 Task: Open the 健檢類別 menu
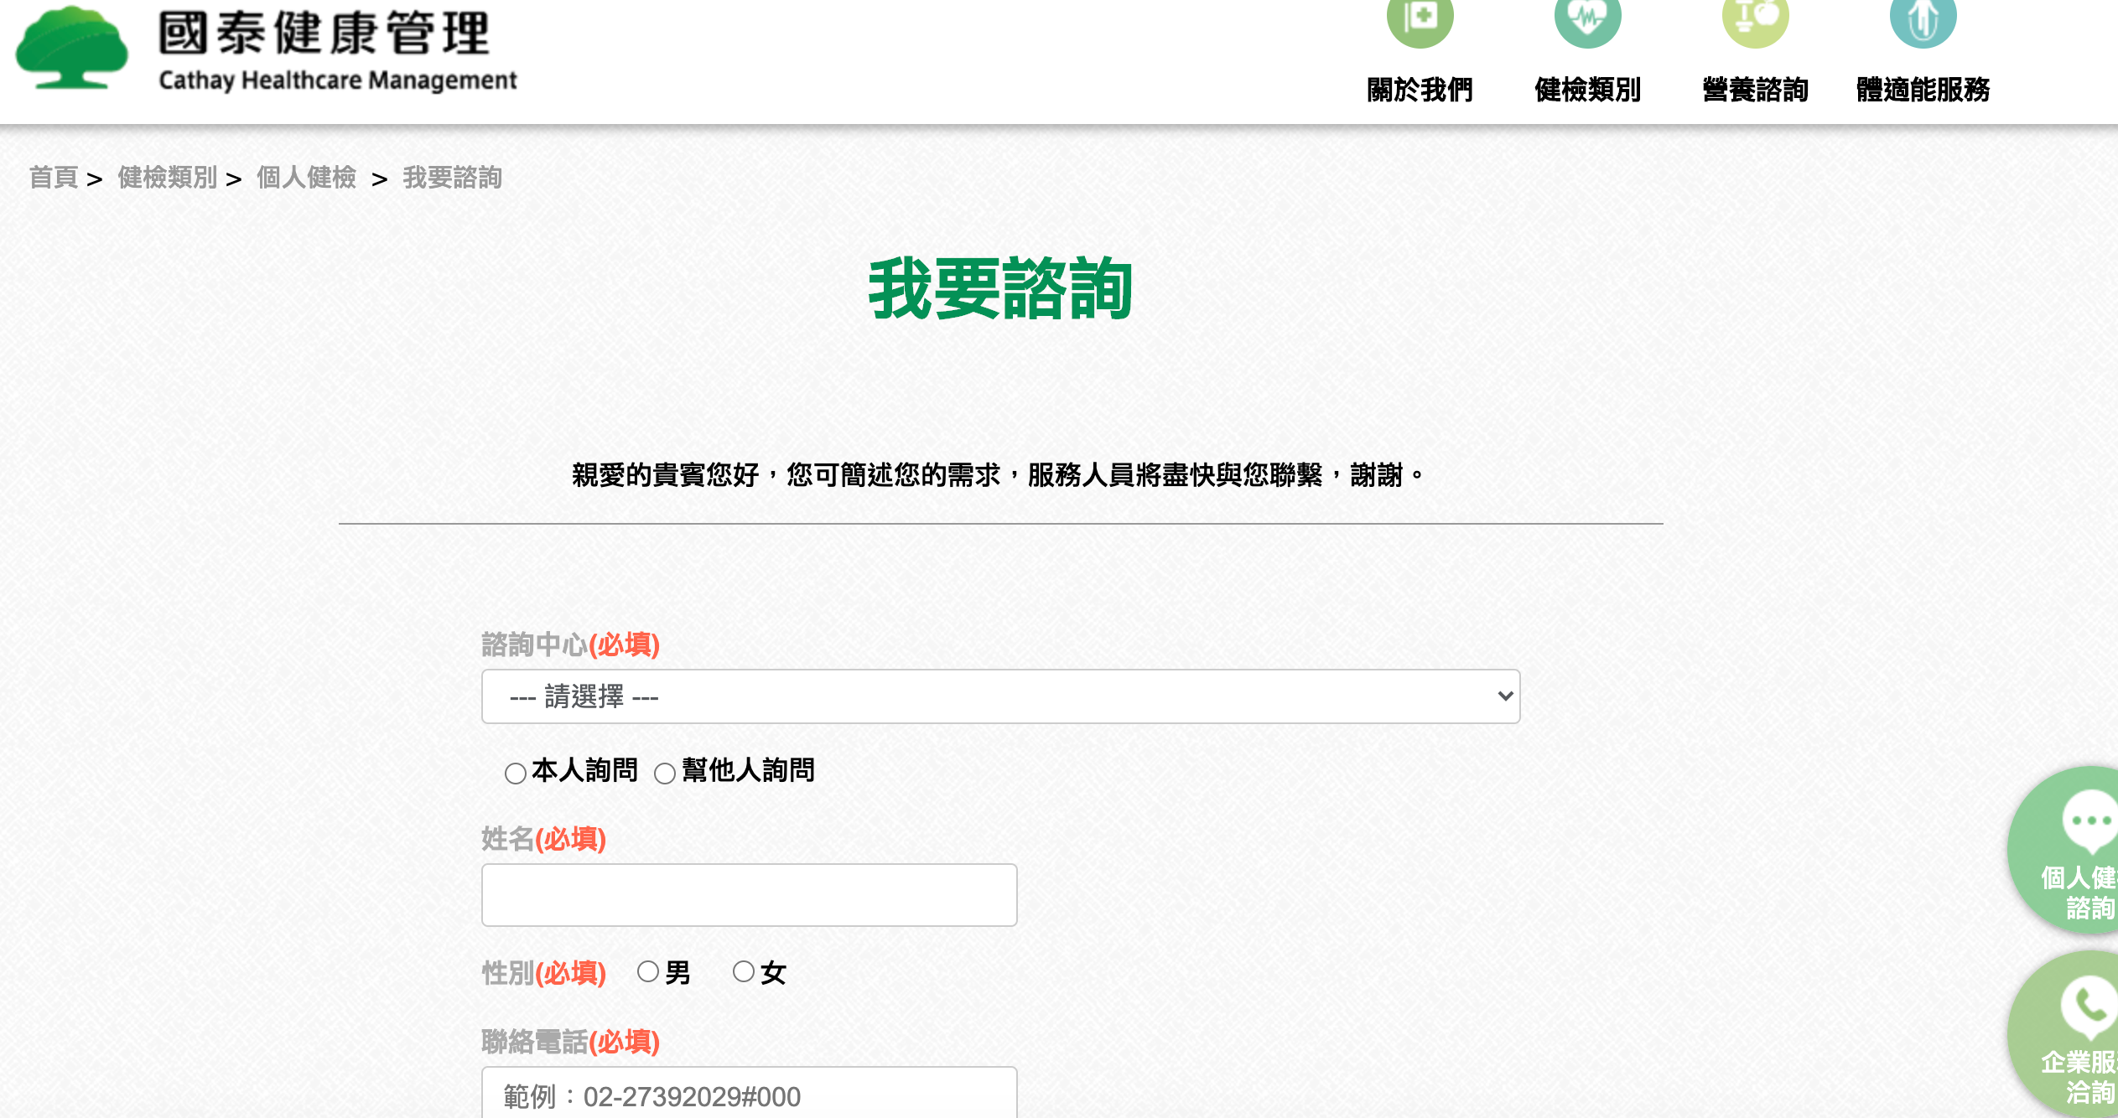tap(1587, 89)
